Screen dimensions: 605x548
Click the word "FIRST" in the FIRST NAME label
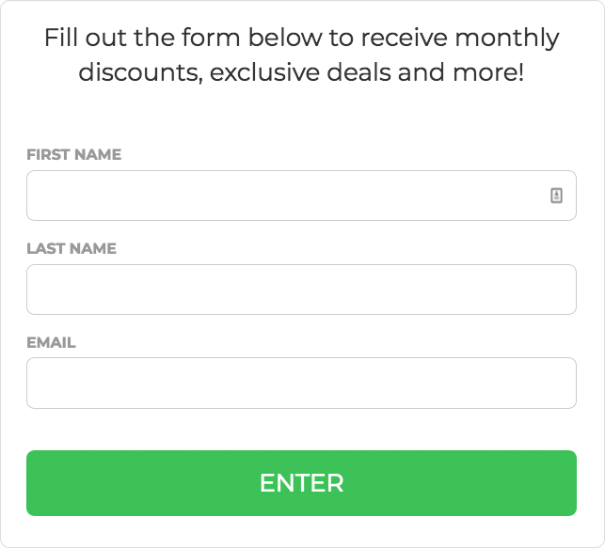(x=48, y=154)
